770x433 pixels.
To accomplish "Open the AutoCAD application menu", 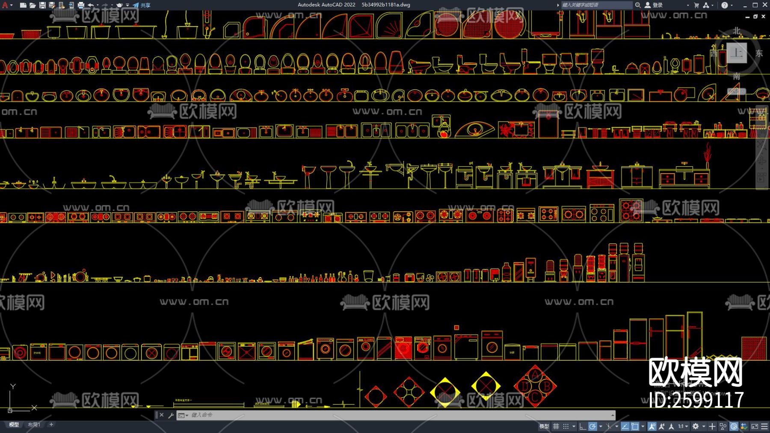I will [7, 5].
